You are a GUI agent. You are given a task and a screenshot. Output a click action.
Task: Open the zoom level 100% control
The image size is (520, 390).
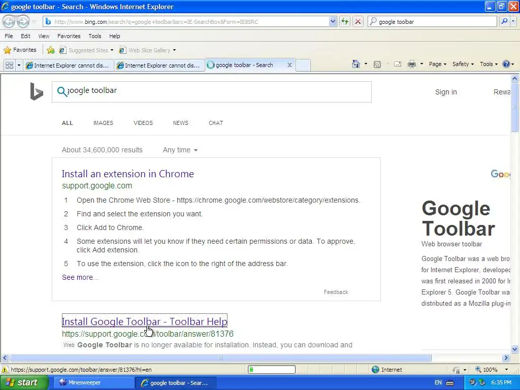pyautogui.click(x=492, y=370)
